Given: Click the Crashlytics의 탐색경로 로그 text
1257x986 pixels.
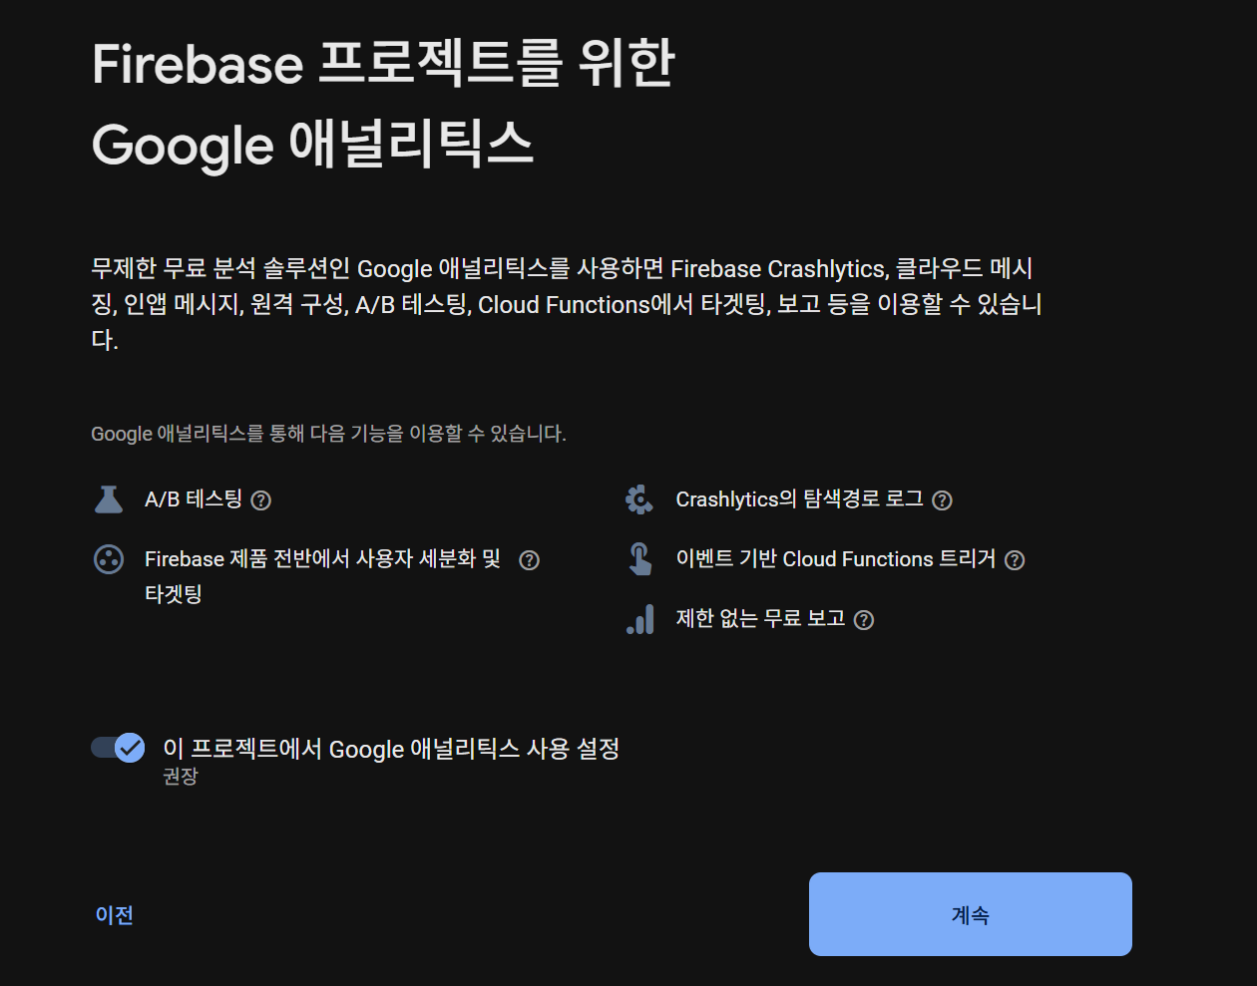Looking at the screenshot, I should pos(800,499).
